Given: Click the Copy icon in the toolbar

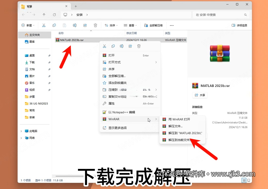Looking at the screenshot, I should [54, 26].
